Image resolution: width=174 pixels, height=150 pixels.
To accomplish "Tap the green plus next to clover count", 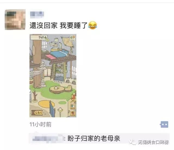I will pyautogui.click(x=48, y=40).
